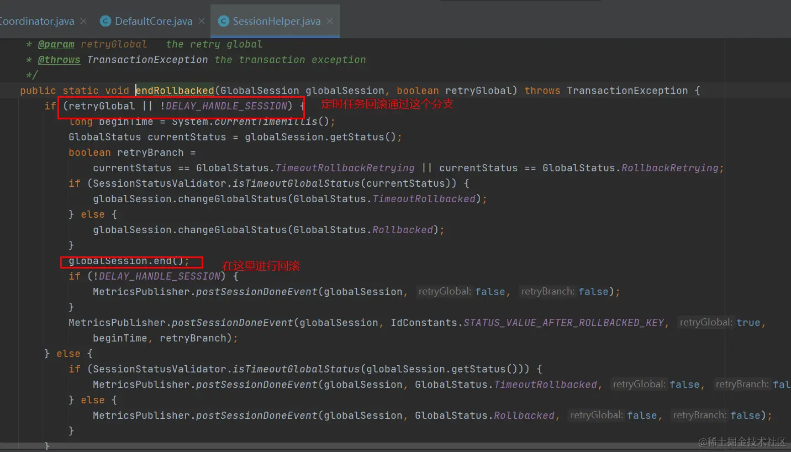Switch to the SessionHelper.java tab
The width and height of the screenshot is (791, 452).
(277, 22)
